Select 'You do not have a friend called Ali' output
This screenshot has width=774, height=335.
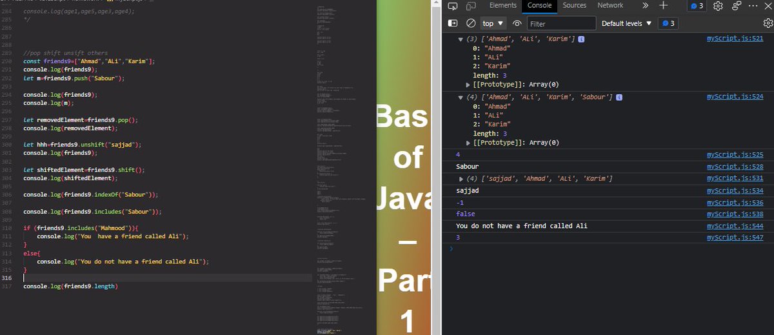(x=522, y=226)
